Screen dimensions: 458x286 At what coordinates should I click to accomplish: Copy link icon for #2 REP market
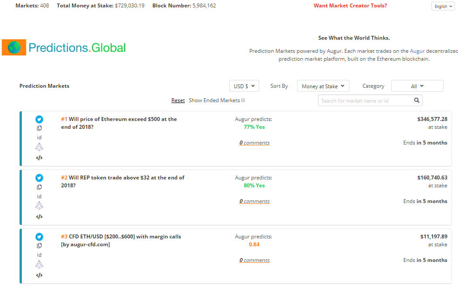coord(39,187)
